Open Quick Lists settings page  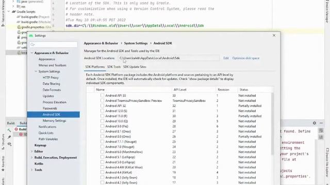[46, 133]
